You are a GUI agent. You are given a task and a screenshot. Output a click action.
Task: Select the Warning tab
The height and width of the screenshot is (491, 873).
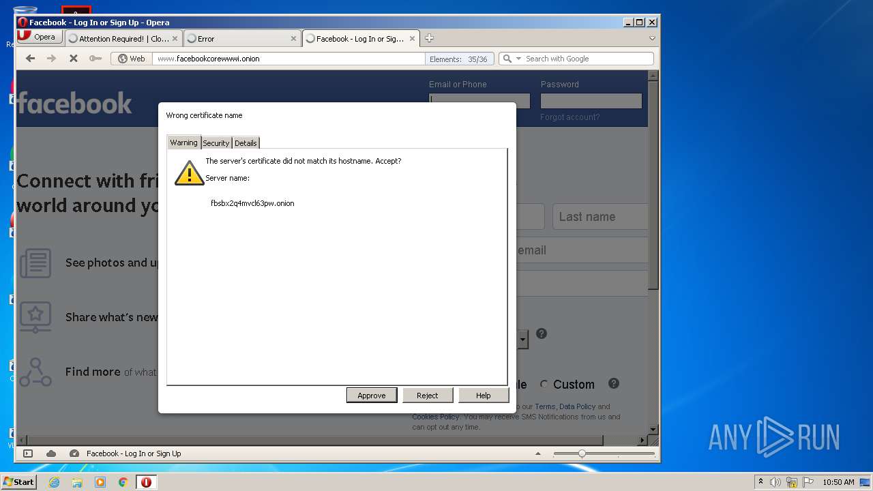pyautogui.click(x=183, y=142)
